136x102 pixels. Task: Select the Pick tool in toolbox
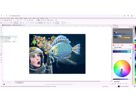(1, 26)
